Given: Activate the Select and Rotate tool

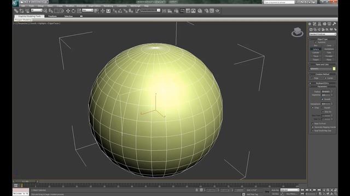Looking at the screenshot, I should [x=73, y=11].
